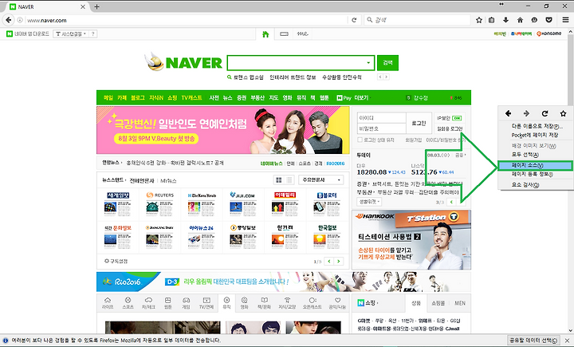Open the 카페 link in the green bar
574x347 pixels.
click(122, 98)
